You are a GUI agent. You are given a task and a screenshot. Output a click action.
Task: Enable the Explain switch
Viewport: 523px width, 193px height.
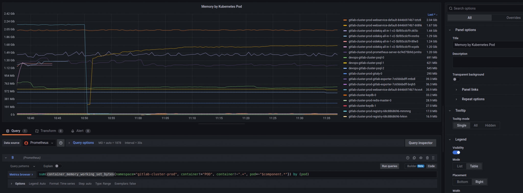[58, 166]
